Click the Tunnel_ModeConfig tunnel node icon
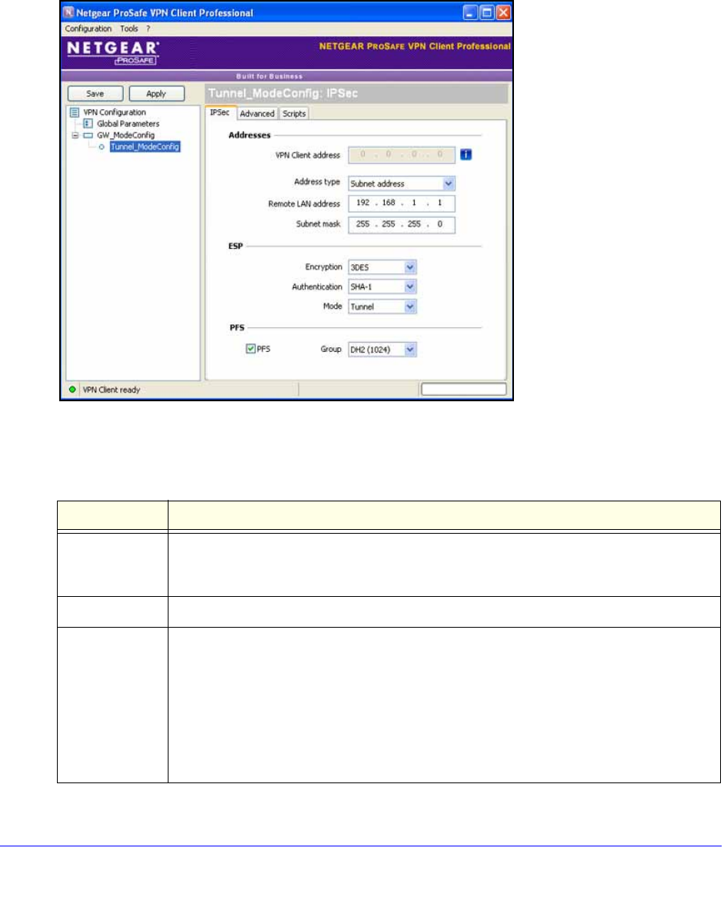Screen dimensions: 724x898 point(102,147)
